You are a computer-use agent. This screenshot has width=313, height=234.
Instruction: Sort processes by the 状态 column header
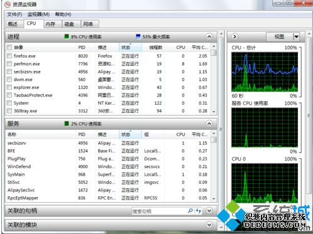point(130,48)
